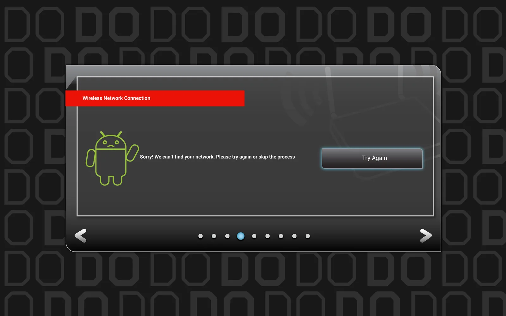The width and height of the screenshot is (506, 316).
Task: Select the eighth page indicator dot
Action: pos(294,236)
